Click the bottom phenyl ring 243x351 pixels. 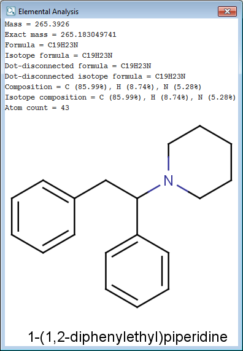pyautogui.click(x=137, y=271)
